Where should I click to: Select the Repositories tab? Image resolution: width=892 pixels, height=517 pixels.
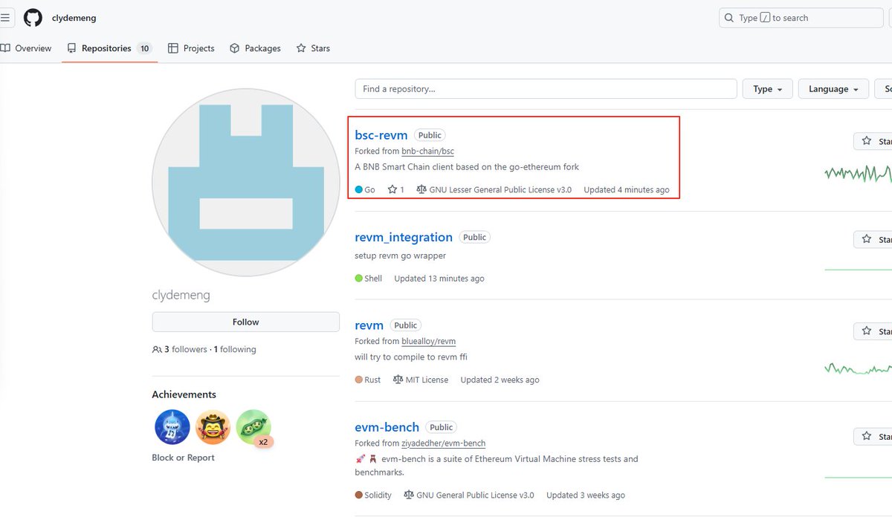pos(109,48)
